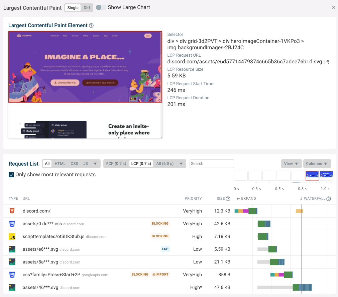Click High* priority value
The width and height of the screenshot is (338, 297).
tap(196, 288)
